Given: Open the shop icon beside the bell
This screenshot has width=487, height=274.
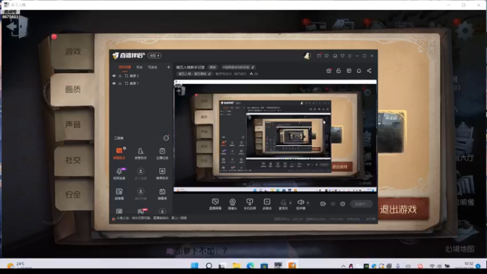Looking at the screenshot, I should (x=349, y=71).
